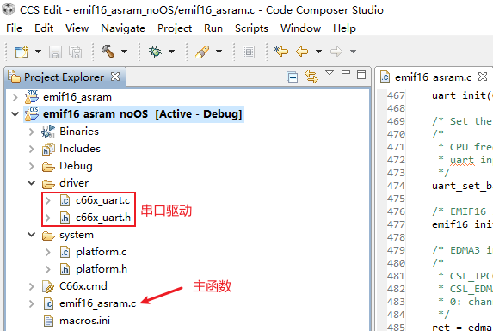Select the Binaries tree item

point(79,132)
